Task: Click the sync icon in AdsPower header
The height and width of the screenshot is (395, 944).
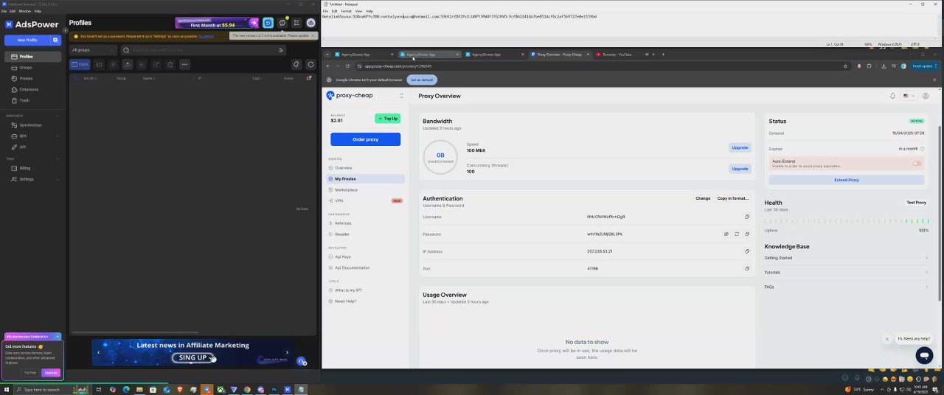Action: tap(268, 23)
